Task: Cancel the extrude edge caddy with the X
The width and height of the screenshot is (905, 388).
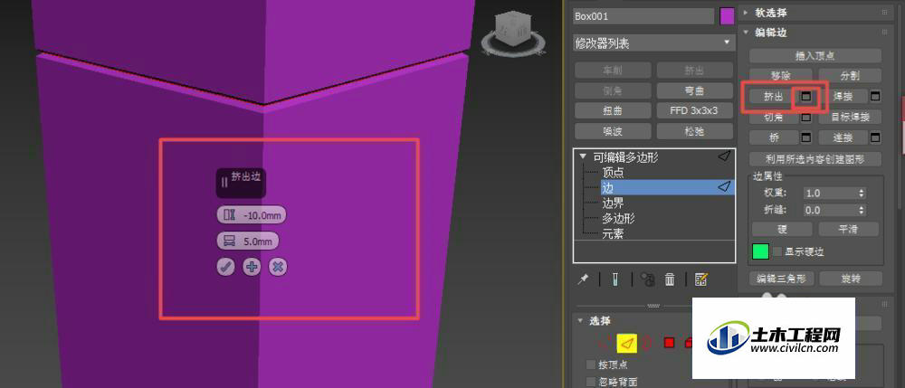Action: click(x=278, y=267)
